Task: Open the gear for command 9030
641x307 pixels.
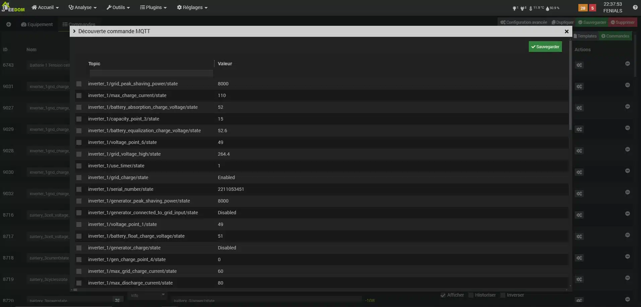Action: tap(579, 172)
